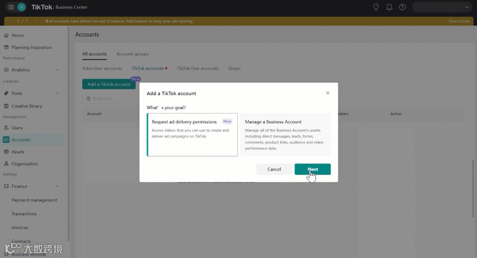The width and height of the screenshot is (477, 258).
Task: Click the Action column header
Action: click(x=396, y=114)
